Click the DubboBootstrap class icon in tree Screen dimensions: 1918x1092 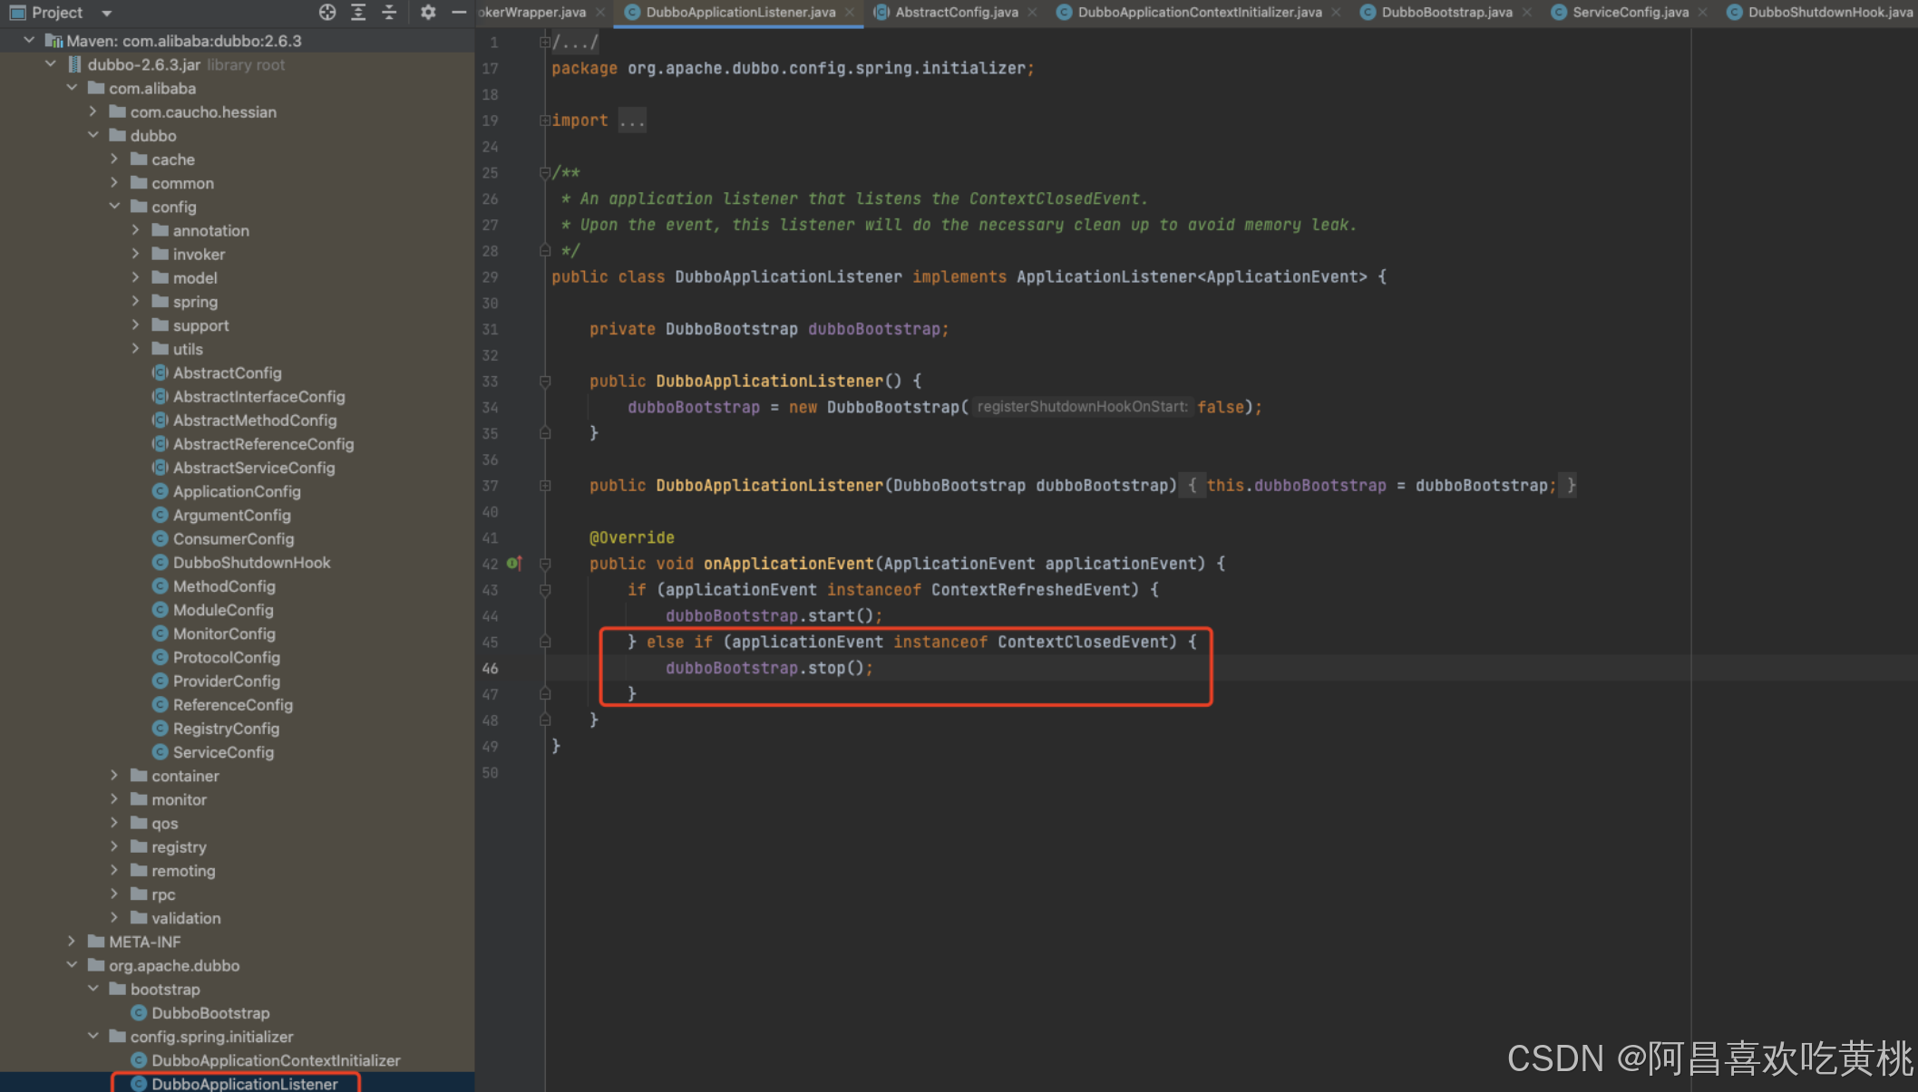pyautogui.click(x=139, y=1012)
